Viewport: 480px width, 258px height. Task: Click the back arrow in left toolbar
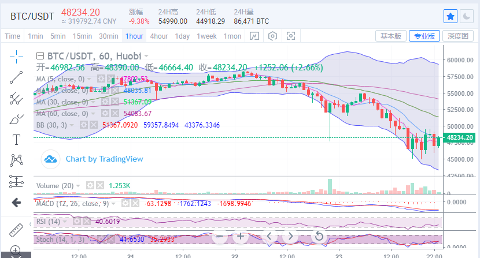(16, 203)
